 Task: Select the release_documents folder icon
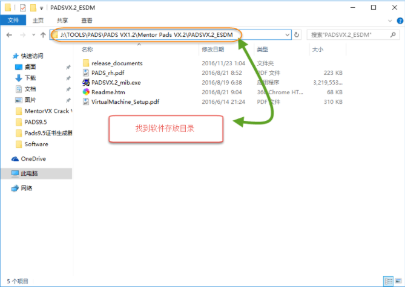86,63
